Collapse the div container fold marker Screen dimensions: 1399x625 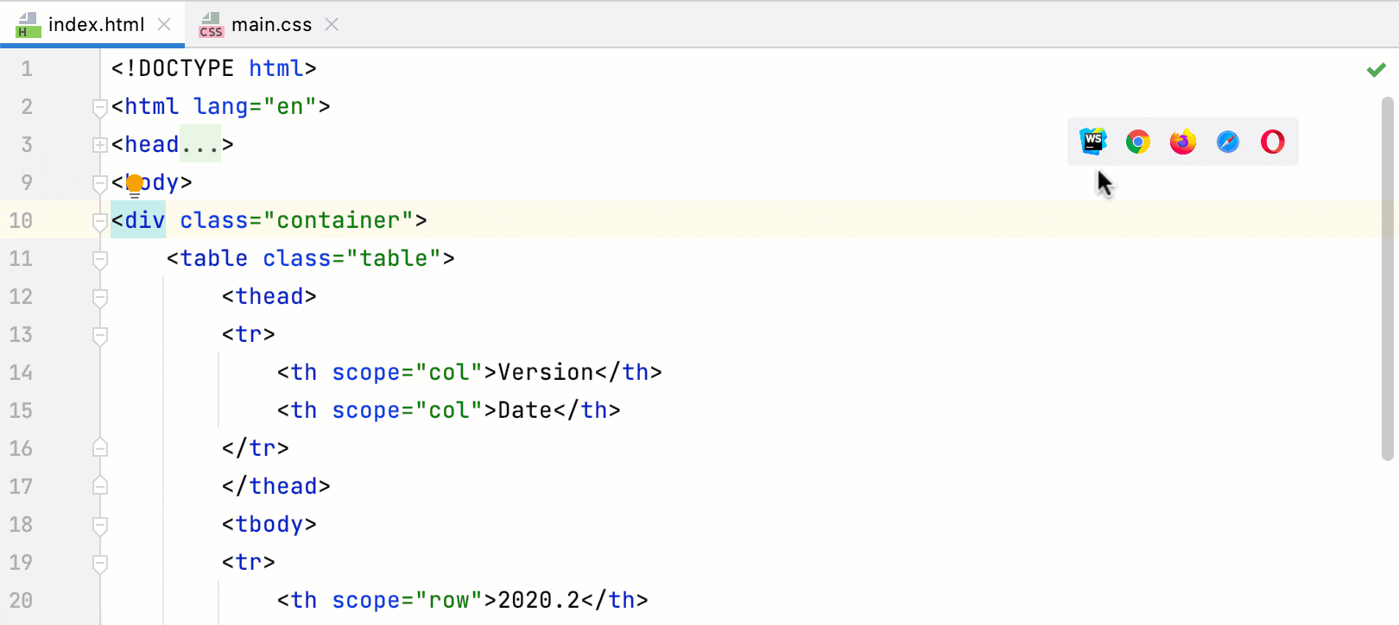[x=100, y=221]
